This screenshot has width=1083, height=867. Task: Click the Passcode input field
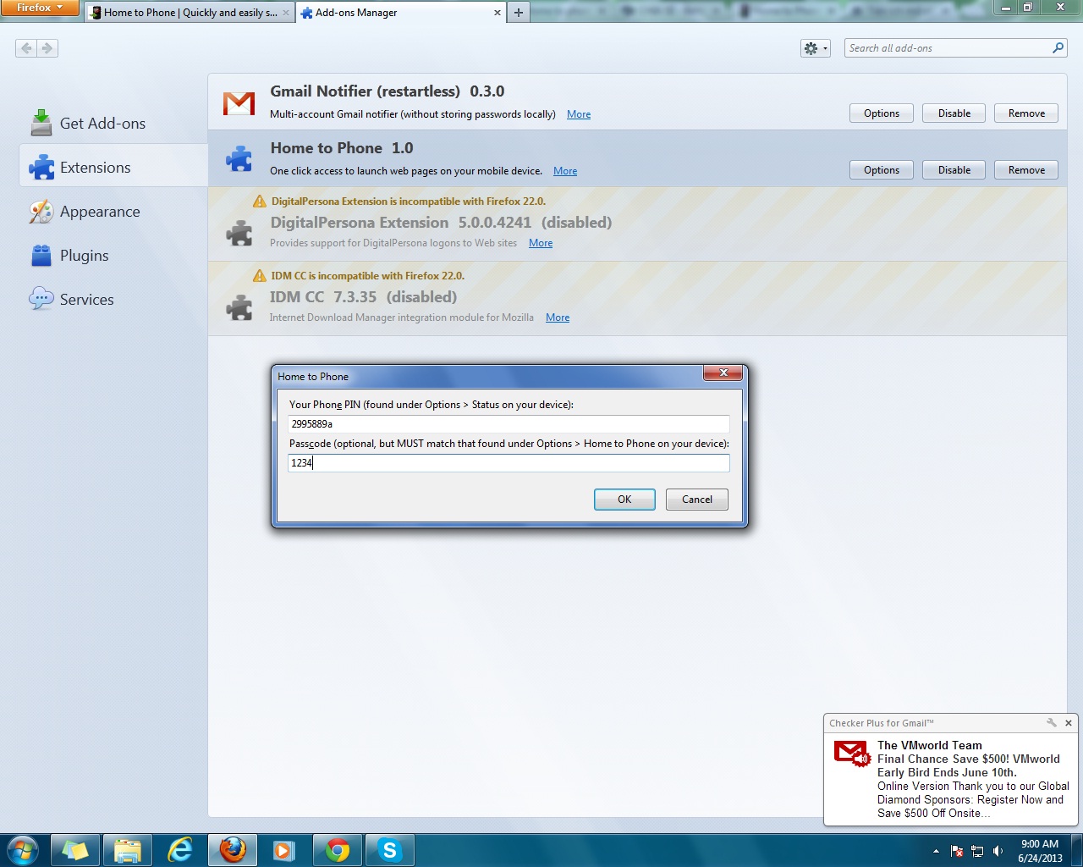pyautogui.click(x=509, y=463)
